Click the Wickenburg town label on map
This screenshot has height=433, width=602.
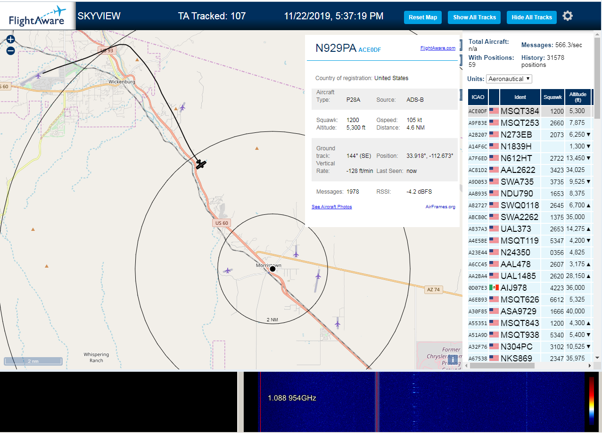click(x=122, y=82)
